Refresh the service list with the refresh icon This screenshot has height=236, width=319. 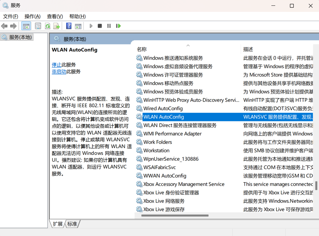point(47,26)
